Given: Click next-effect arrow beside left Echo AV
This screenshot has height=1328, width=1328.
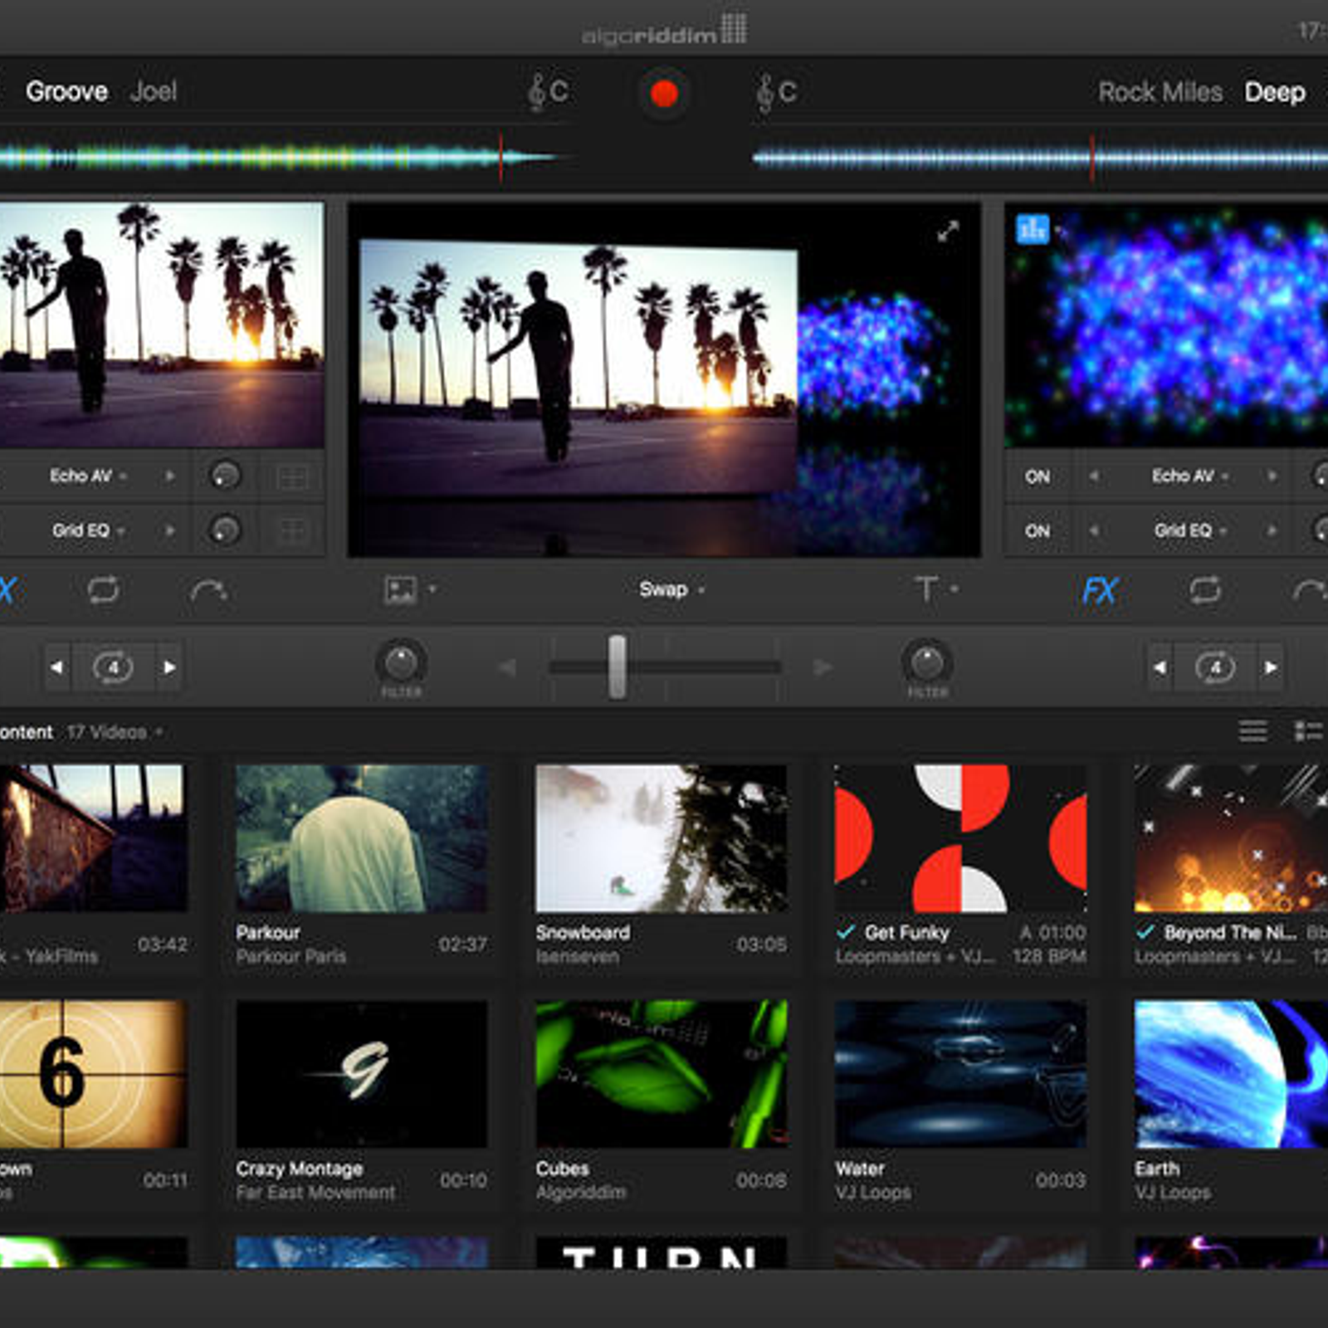Looking at the screenshot, I should click(170, 476).
